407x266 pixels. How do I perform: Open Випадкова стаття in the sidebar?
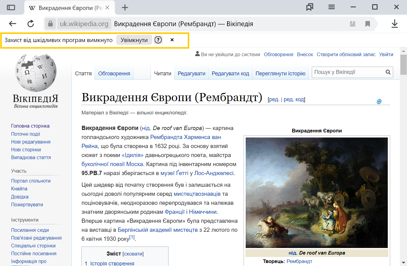31,157
